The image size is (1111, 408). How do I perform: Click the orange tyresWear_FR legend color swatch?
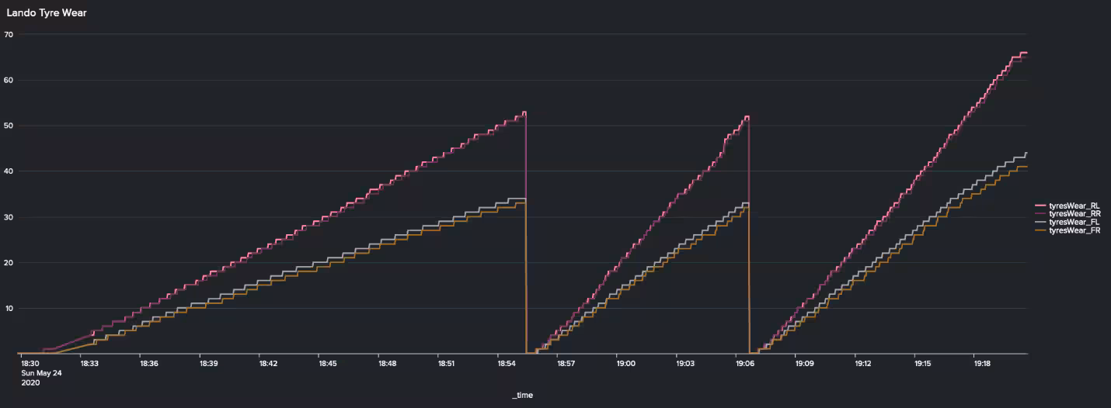coord(1041,230)
